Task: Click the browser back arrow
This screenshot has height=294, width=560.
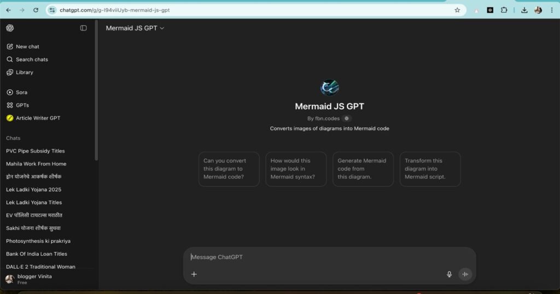Action: [8, 10]
